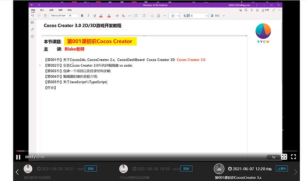Click the format painter text icon
Viewport: 307px width, 181px height.
point(123,16)
